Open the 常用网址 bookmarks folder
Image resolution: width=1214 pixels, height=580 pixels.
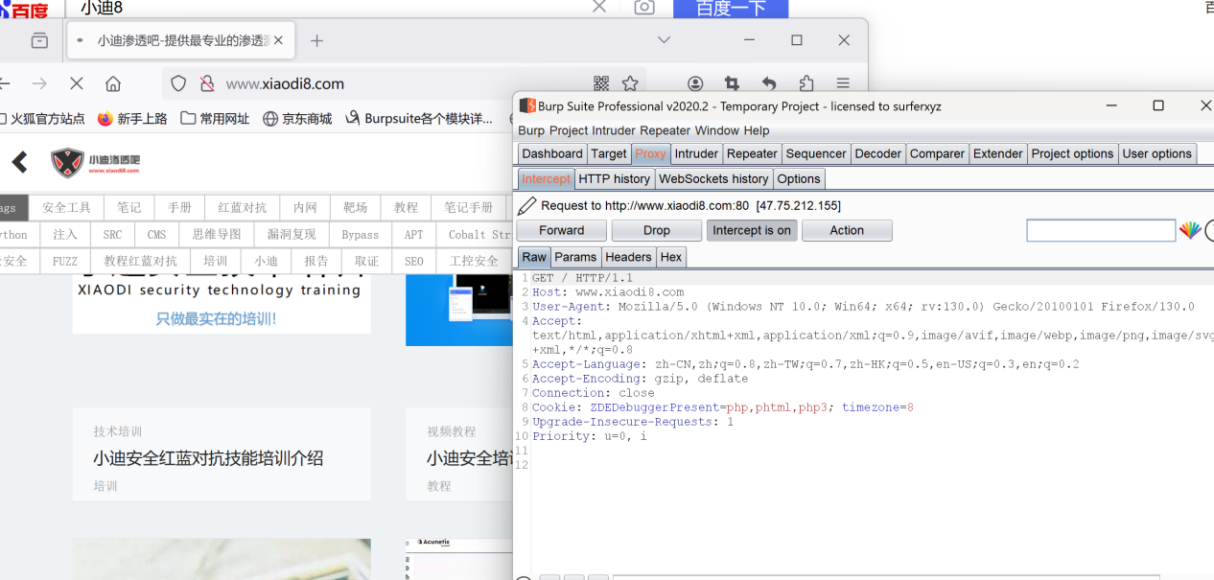pos(215,119)
